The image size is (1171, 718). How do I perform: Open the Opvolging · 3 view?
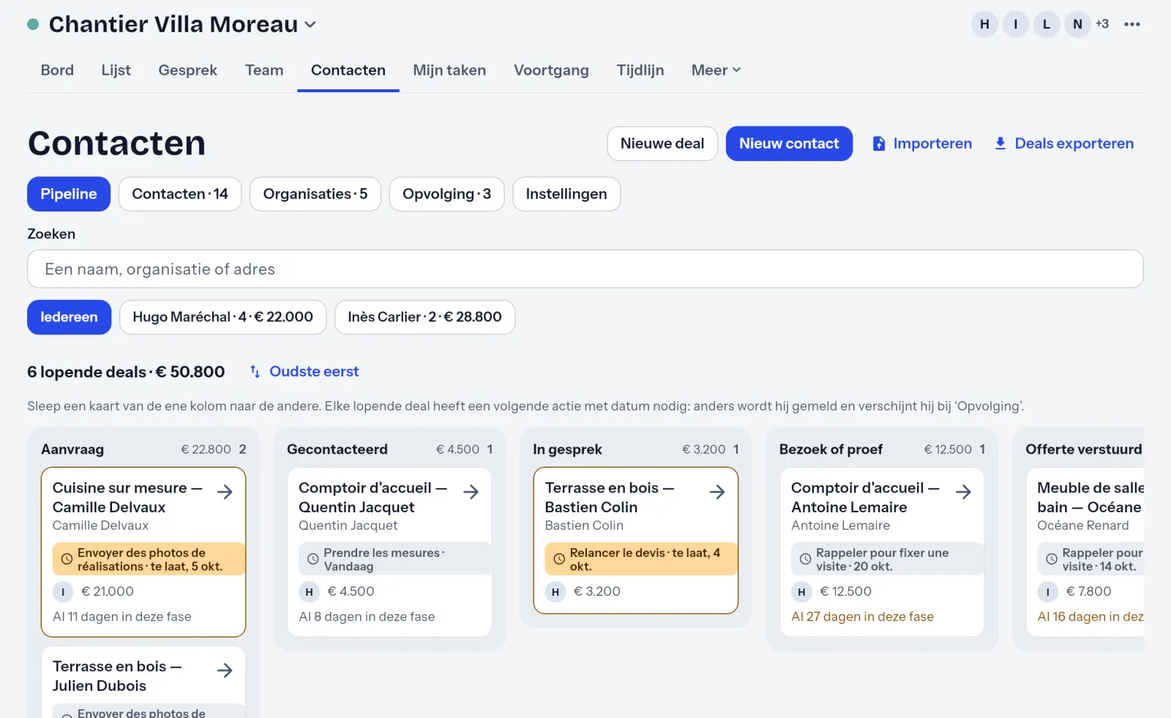[x=446, y=194]
